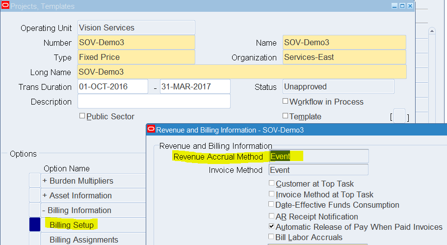Click the scroll up arrow at the right
Screen dimensions: 447x245
pos(432,31)
